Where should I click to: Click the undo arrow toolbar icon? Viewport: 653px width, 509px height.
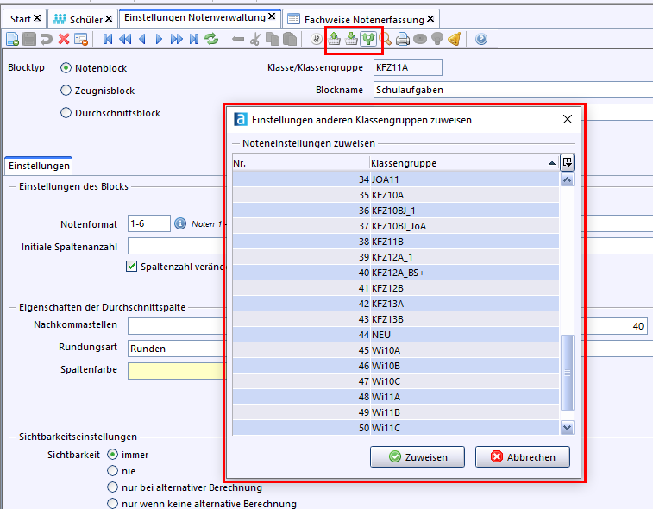click(47, 39)
